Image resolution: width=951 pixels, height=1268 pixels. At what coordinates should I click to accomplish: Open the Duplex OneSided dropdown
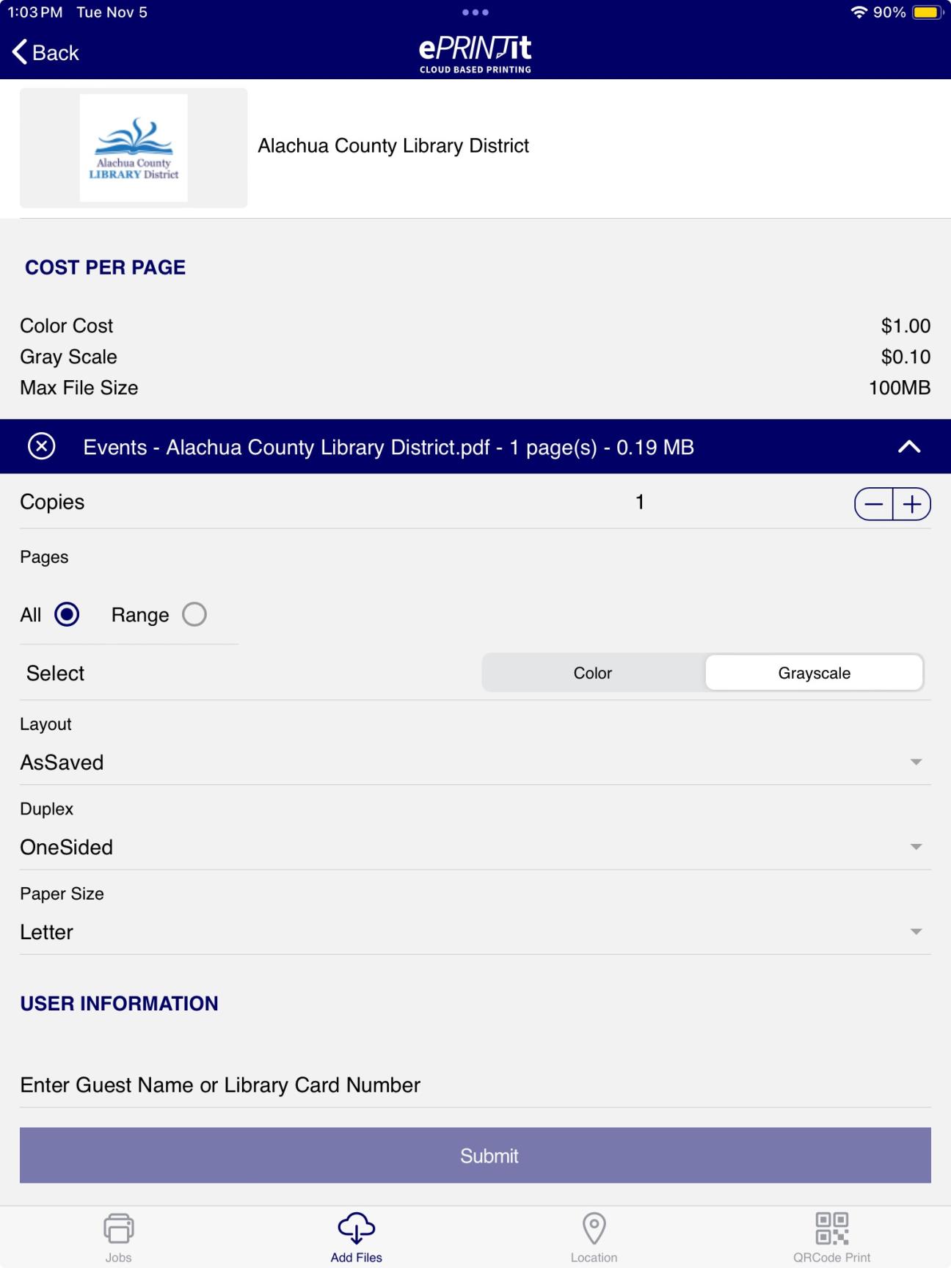click(475, 847)
